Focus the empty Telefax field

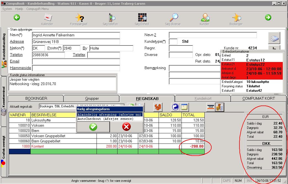[104, 55]
